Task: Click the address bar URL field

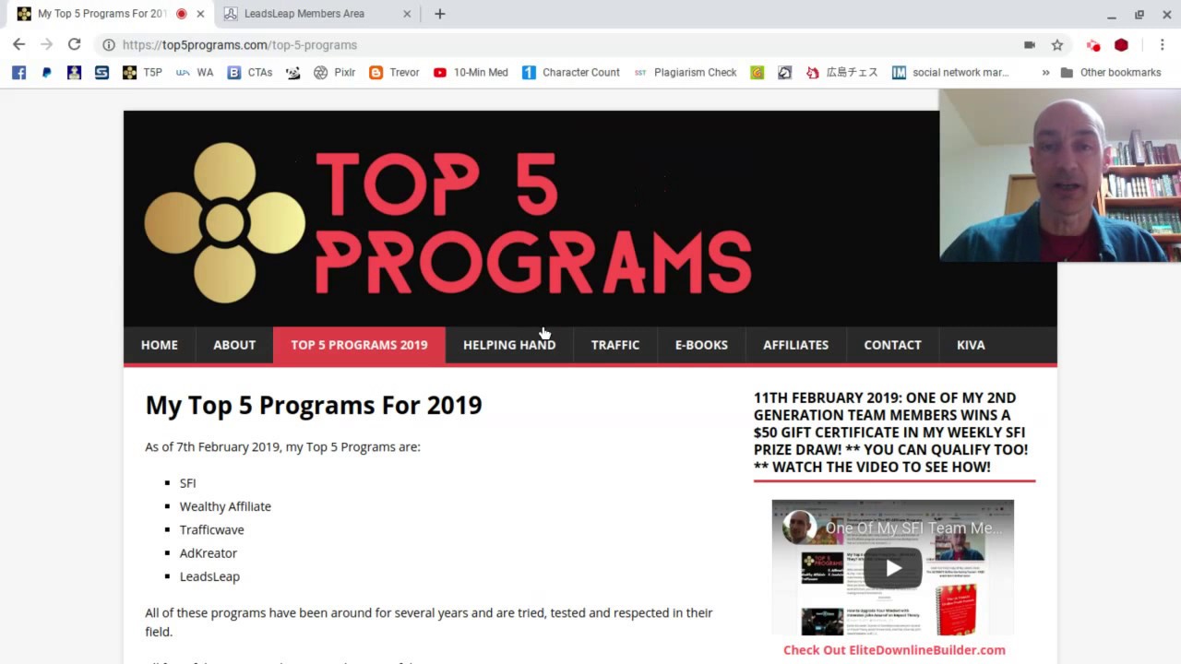Action: pyautogui.click(x=554, y=44)
